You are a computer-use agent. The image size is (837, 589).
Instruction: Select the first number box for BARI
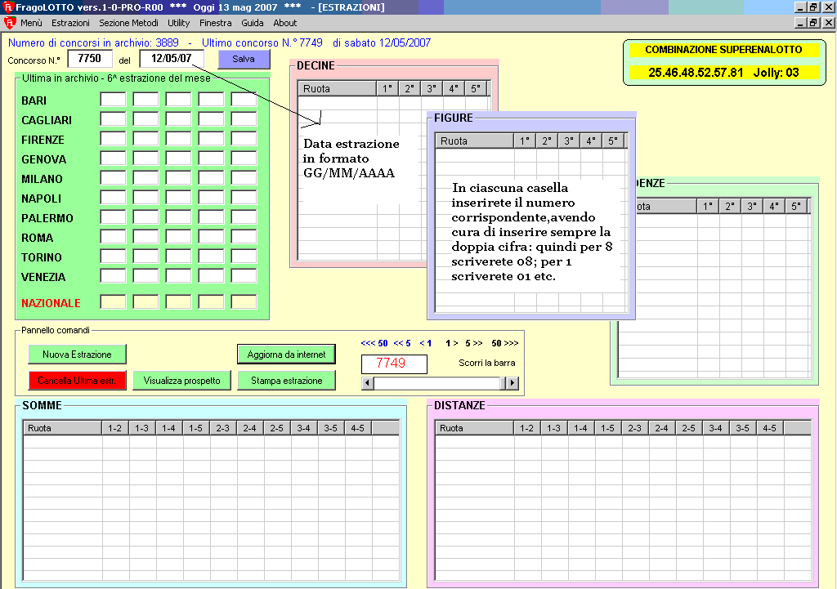coord(113,100)
